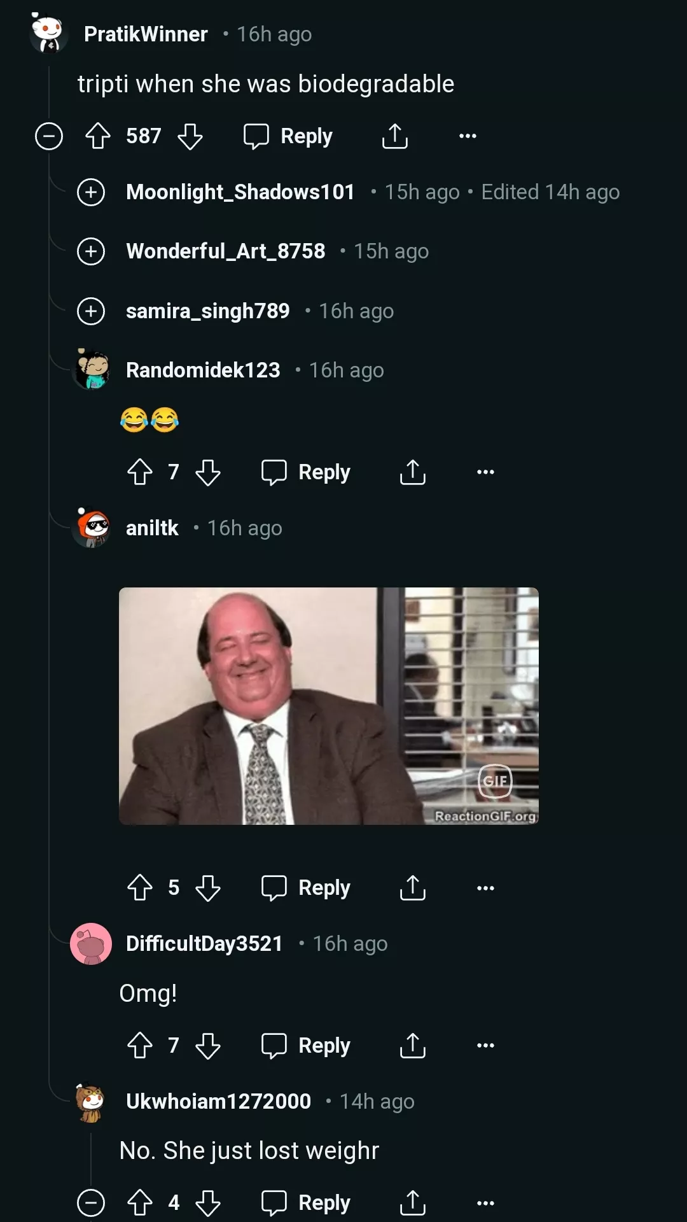
Task: Open Randomidek123's user profile name
Action: [203, 370]
